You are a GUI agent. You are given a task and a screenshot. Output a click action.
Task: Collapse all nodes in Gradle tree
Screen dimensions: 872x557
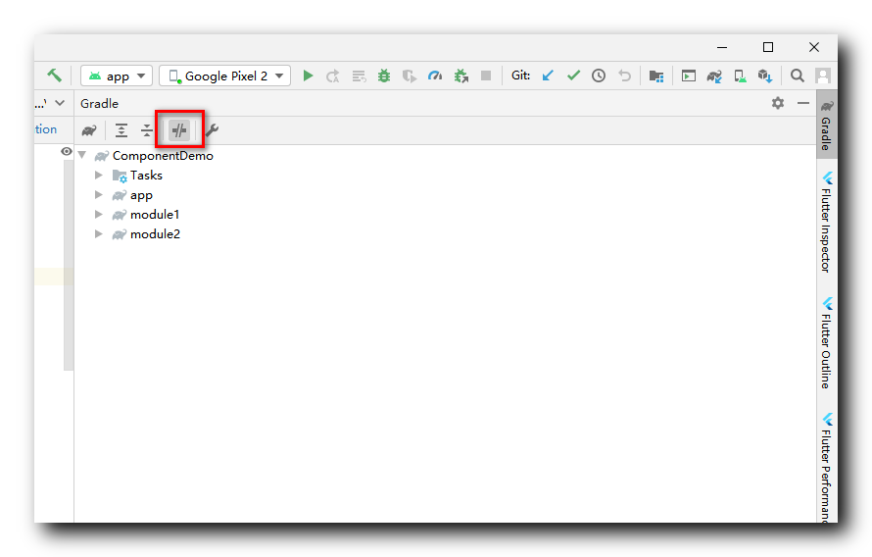tap(146, 130)
